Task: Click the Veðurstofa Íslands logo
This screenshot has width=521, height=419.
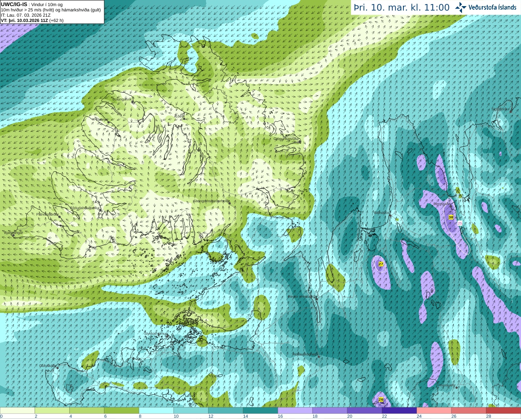Action: pyautogui.click(x=486, y=7)
